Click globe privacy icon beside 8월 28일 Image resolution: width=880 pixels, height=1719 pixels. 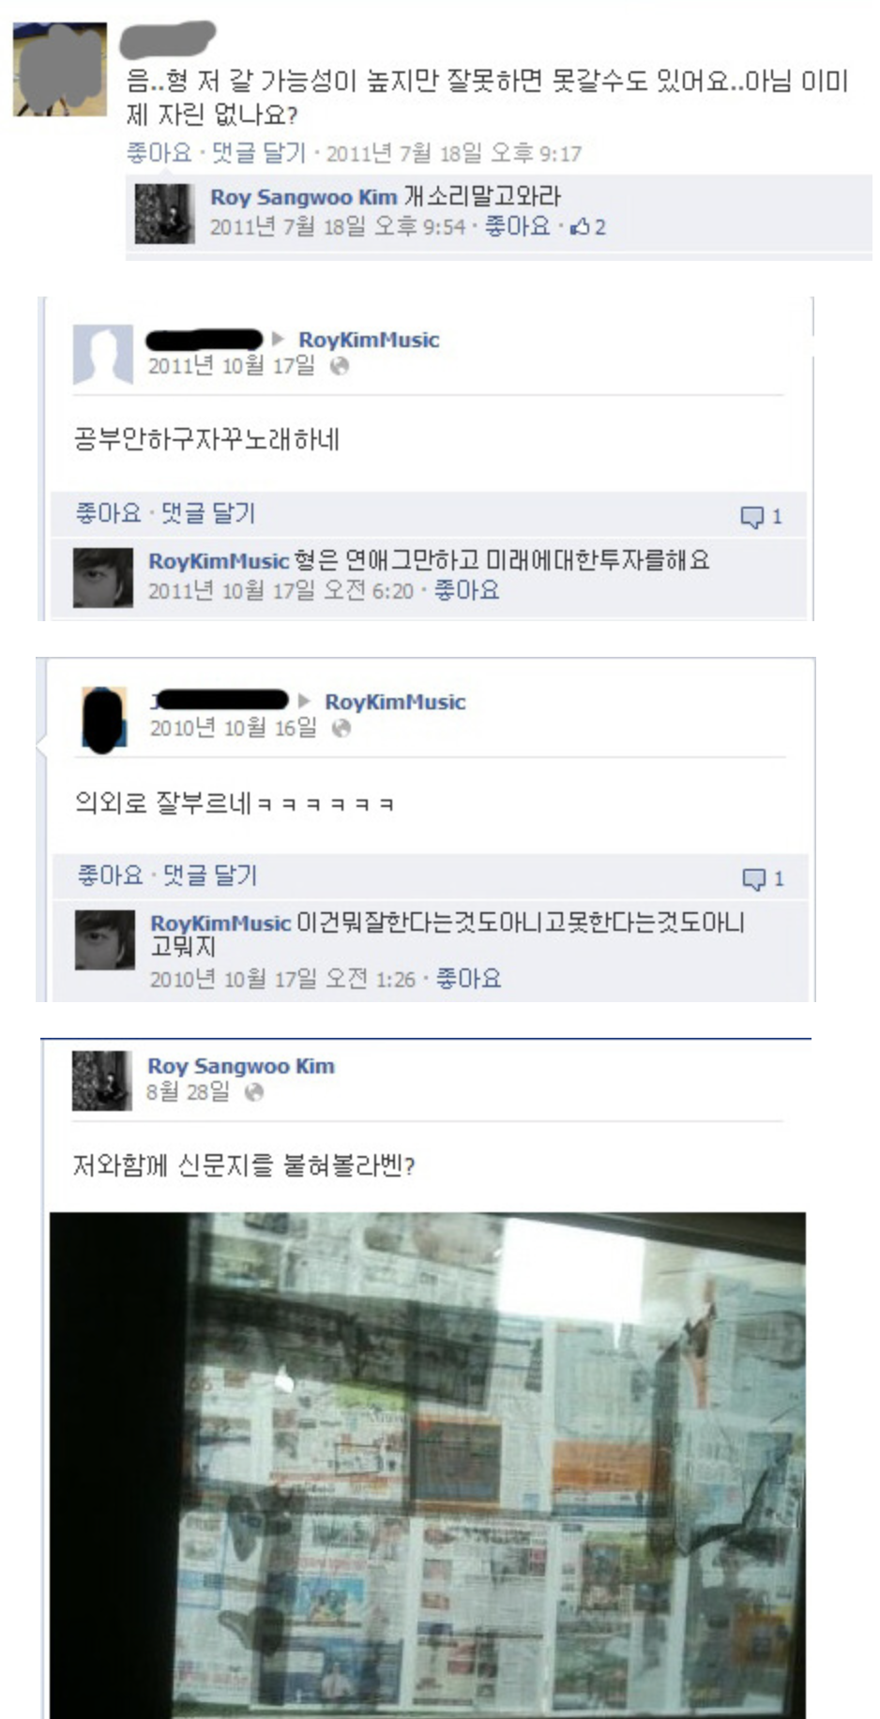(x=253, y=1091)
